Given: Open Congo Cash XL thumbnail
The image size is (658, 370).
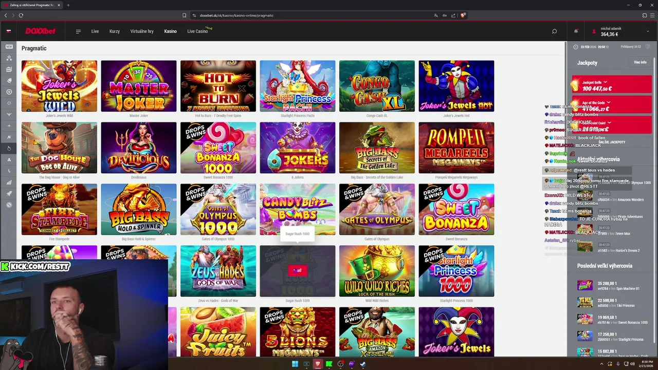Looking at the screenshot, I should click(x=377, y=86).
